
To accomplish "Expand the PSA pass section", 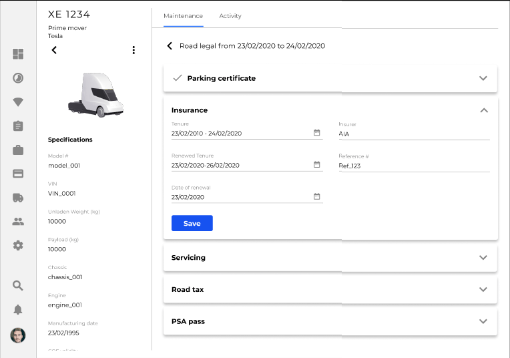I will pyautogui.click(x=483, y=321).
